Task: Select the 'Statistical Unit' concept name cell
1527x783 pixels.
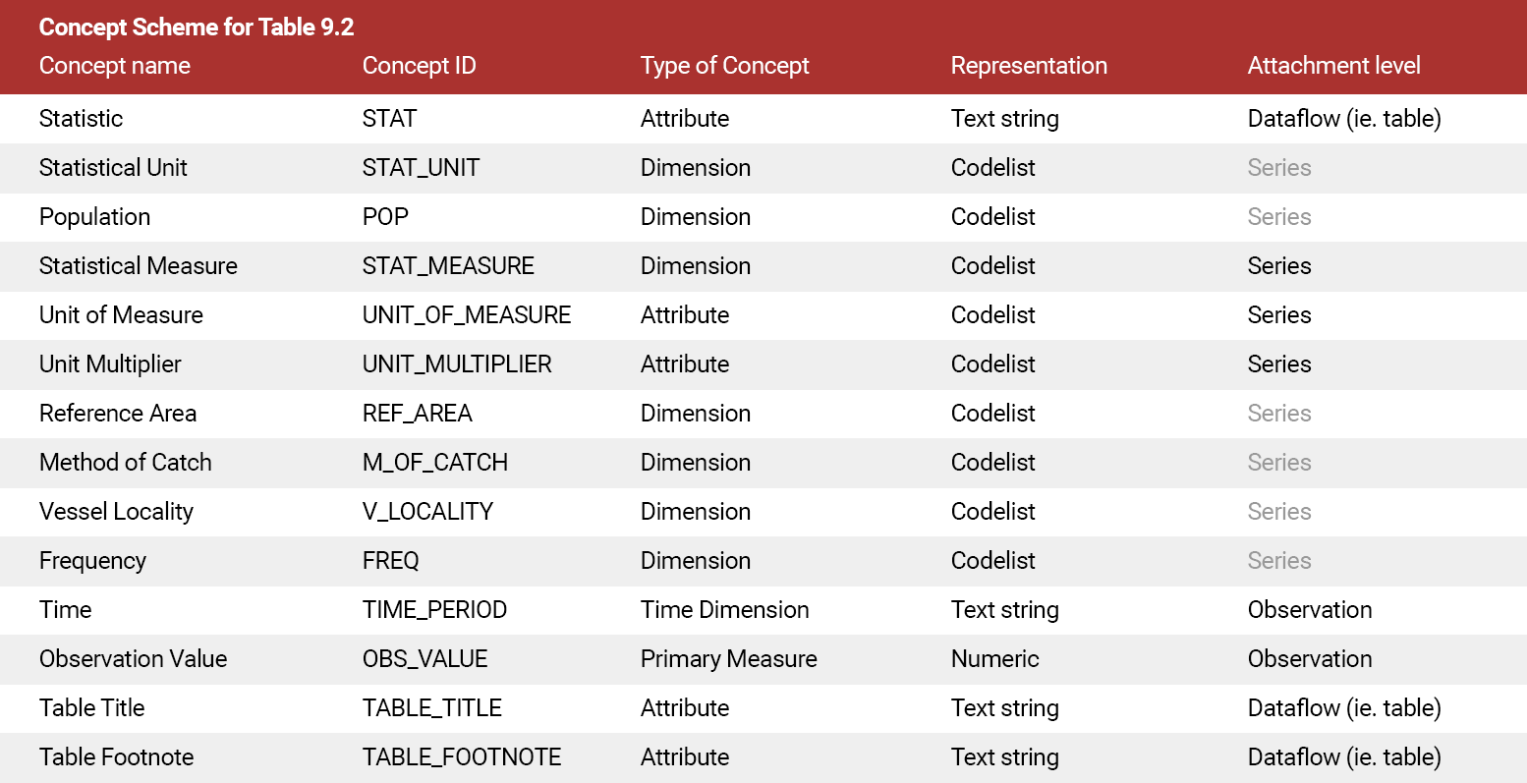Action: pos(113,168)
